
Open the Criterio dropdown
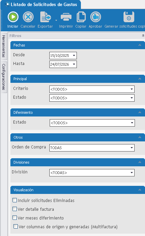92,89
